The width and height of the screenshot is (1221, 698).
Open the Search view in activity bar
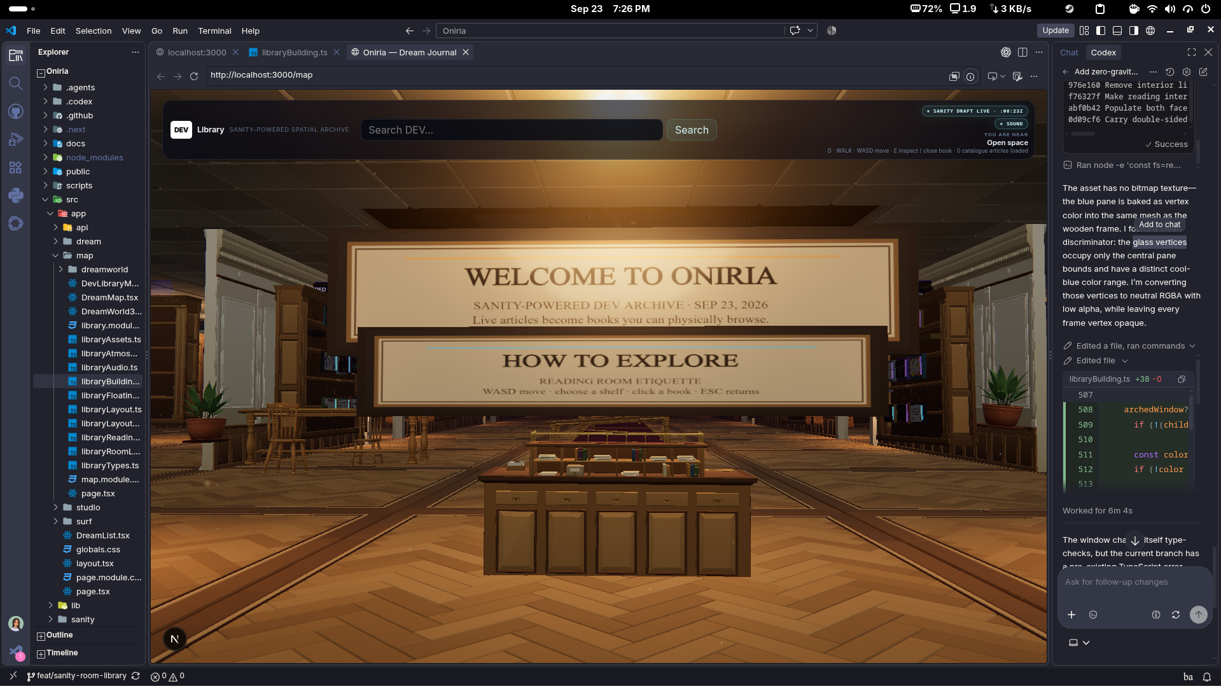(x=16, y=83)
